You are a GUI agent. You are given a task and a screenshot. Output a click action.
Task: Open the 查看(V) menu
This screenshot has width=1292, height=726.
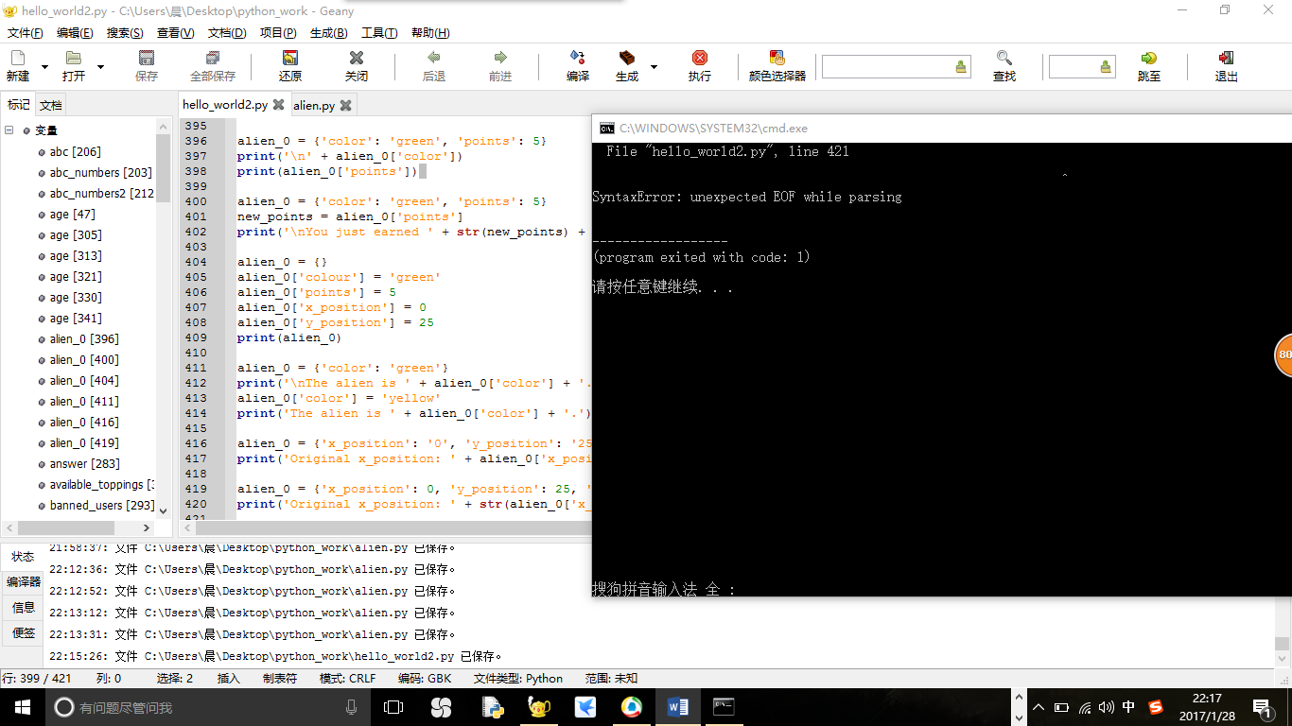click(x=175, y=33)
